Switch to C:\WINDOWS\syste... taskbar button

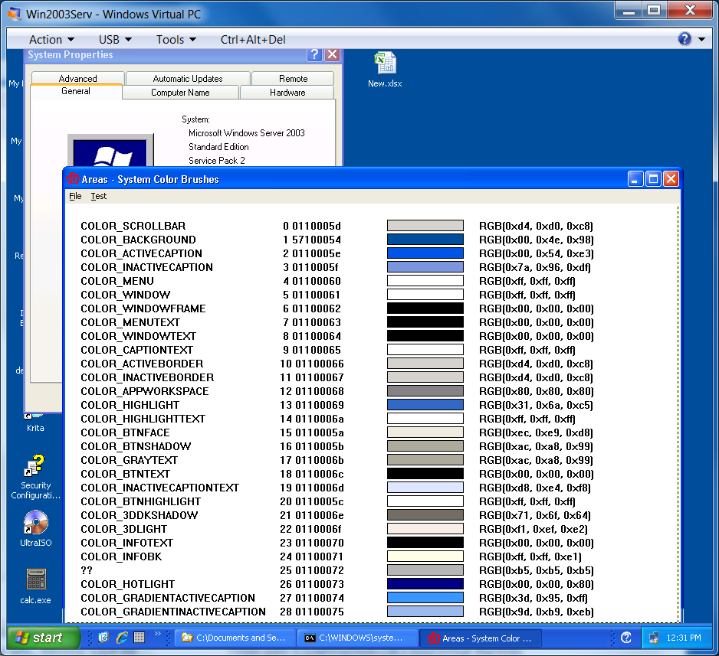coord(358,638)
